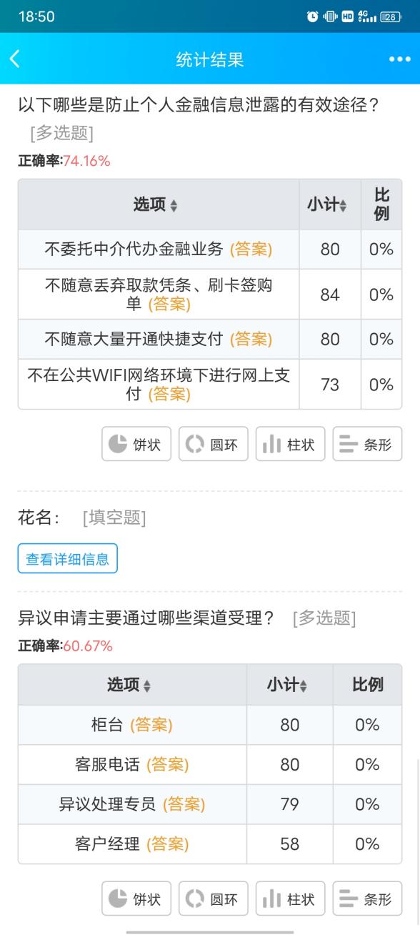Viewport: 420px width, 935px height.
Task: Select the 客户经理 option row
Action: click(210, 844)
